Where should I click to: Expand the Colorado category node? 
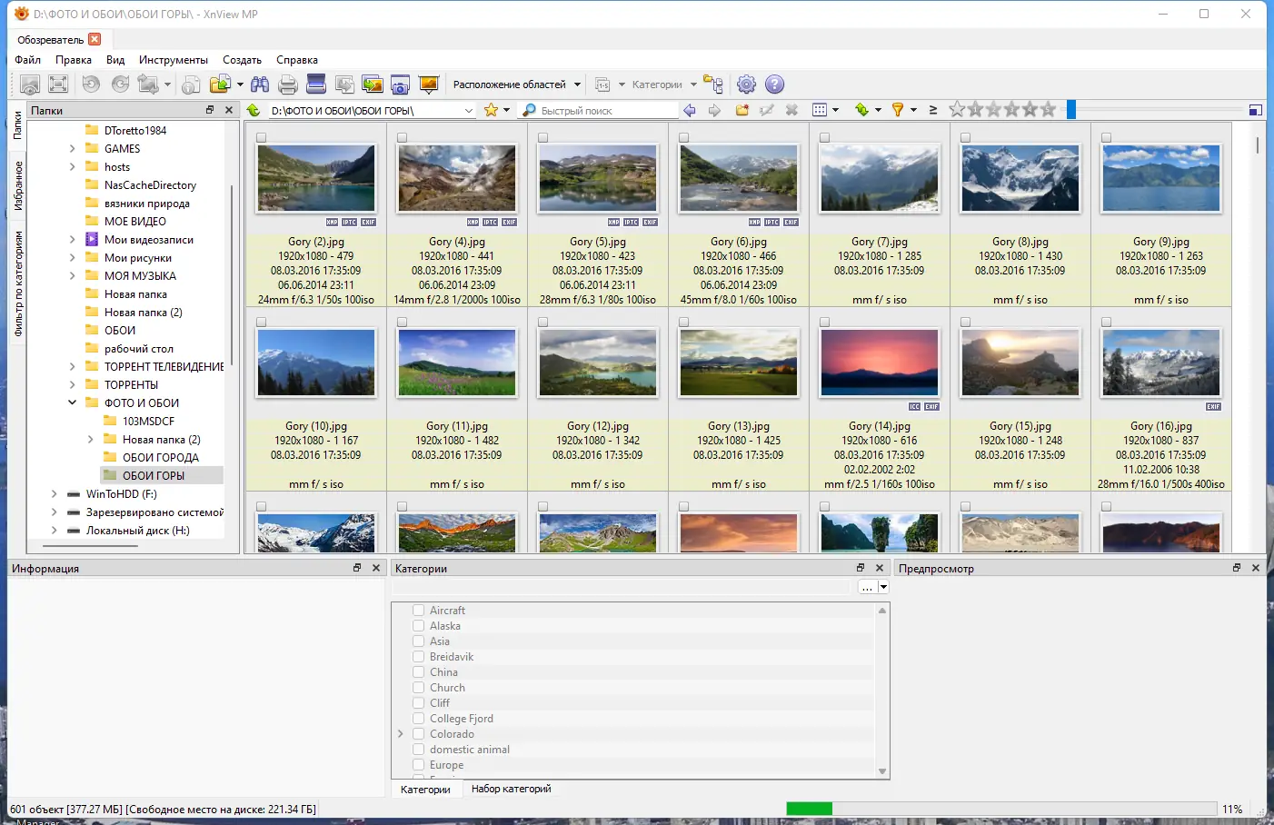[x=401, y=734]
